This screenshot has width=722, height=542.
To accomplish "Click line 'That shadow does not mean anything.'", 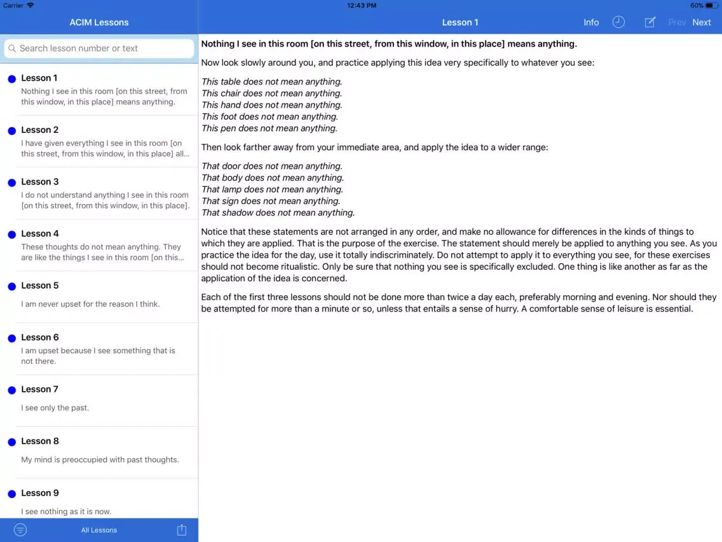I will tap(278, 212).
